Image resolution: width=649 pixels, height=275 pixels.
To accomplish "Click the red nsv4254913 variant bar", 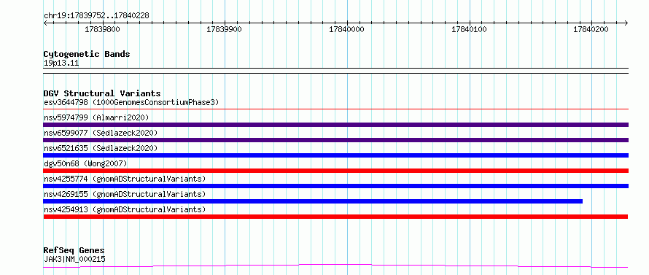I will [x=335, y=217].
